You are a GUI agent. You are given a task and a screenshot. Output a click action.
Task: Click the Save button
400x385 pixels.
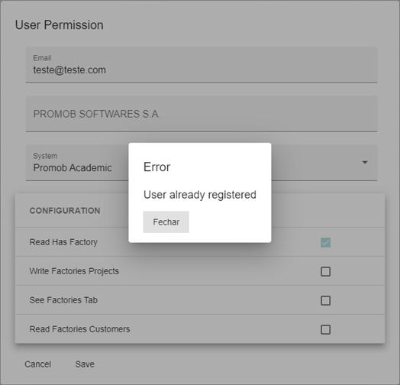click(85, 364)
